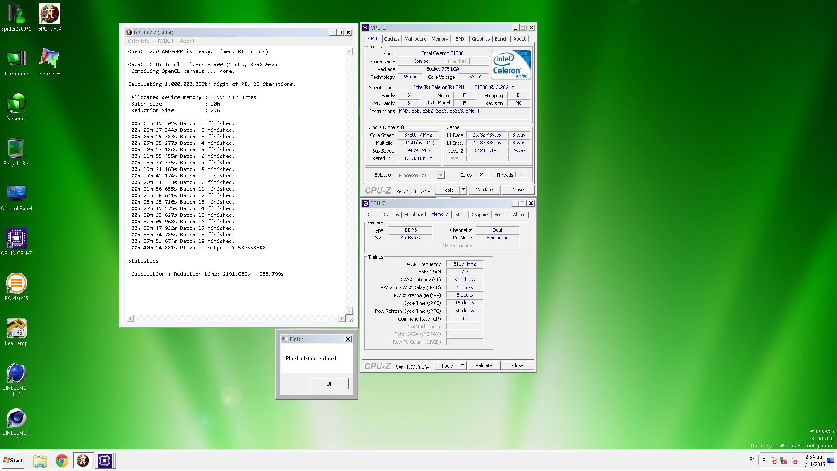Open Calculate menu in GPUPI

138,41
